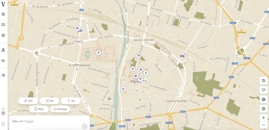The image size is (269, 130).
Task: Open the people icon in sidebar
Action: (3, 75)
